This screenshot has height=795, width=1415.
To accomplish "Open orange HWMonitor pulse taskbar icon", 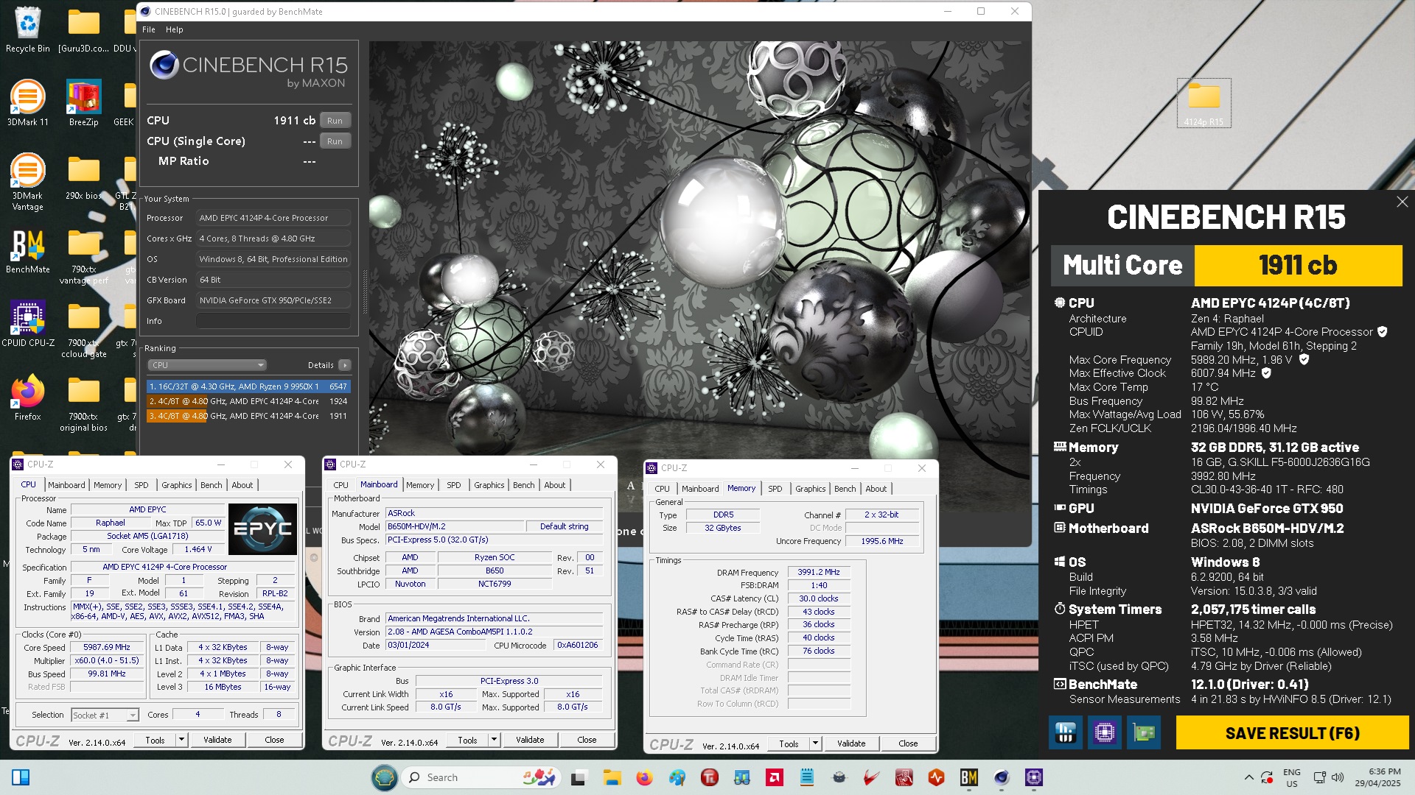I will pos(936,777).
